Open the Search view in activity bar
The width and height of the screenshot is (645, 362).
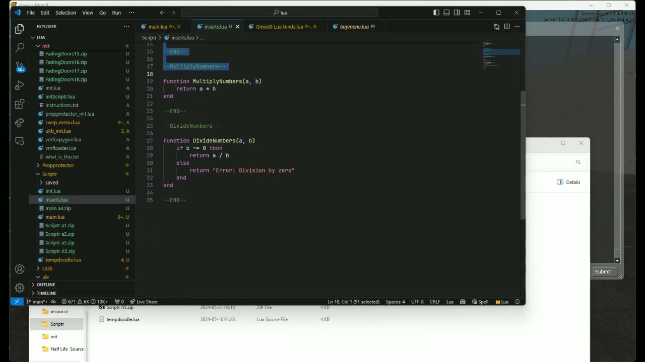(20, 48)
